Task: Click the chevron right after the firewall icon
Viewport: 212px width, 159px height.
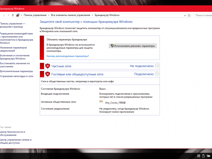Action: [21, 15]
